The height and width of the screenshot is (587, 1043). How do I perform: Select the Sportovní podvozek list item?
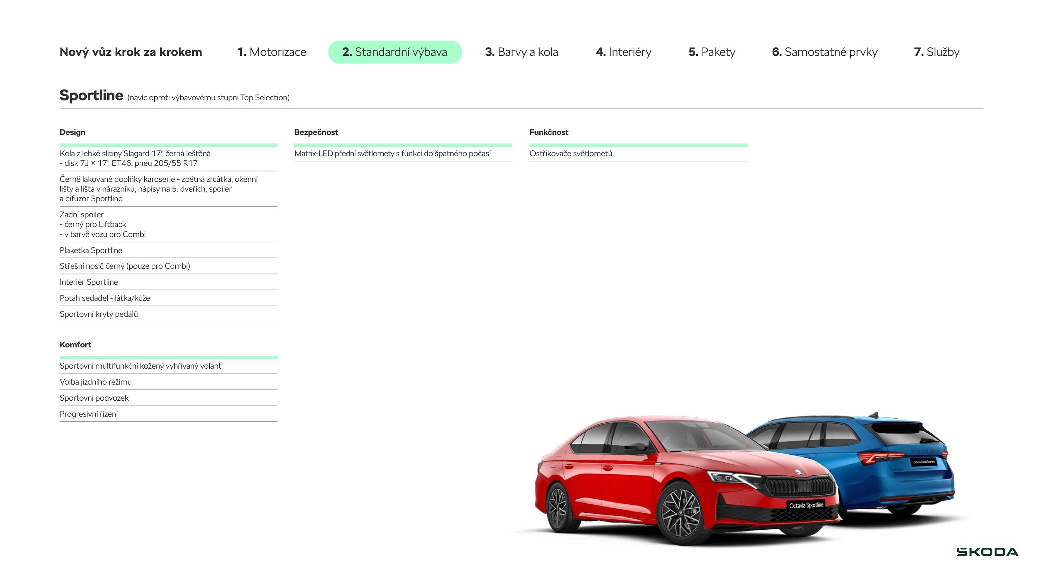tap(94, 398)
